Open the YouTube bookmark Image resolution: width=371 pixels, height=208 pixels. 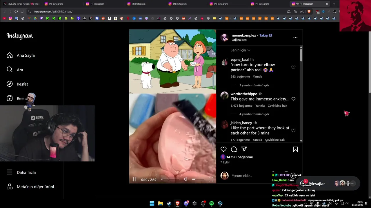point(4,18)
